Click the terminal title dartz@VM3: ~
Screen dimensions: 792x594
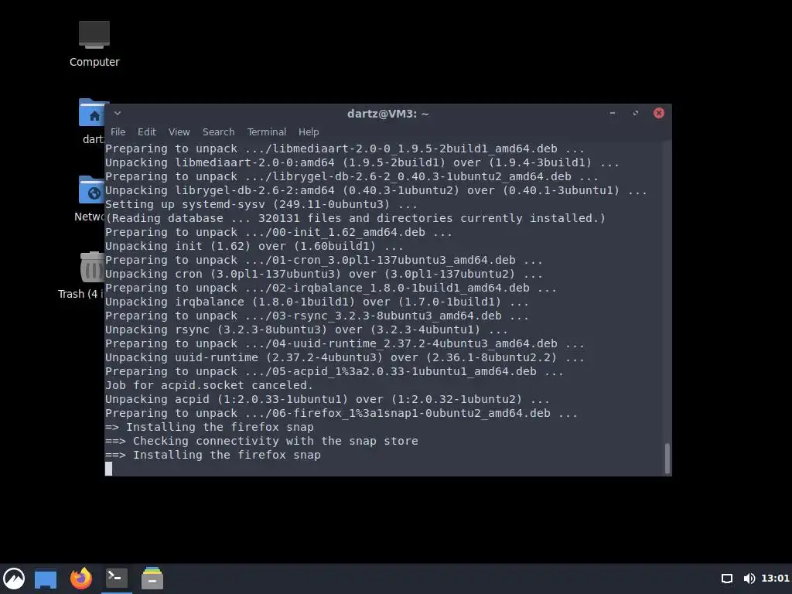coord(387,114)
